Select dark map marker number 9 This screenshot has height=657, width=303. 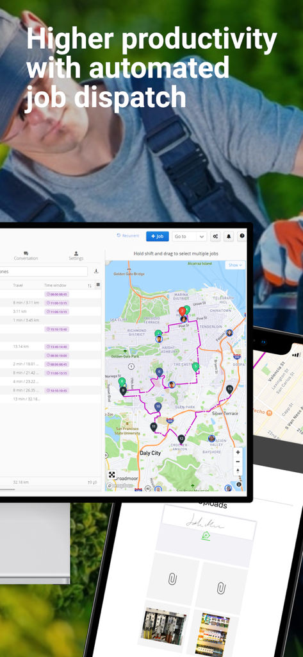click(123, 391)
